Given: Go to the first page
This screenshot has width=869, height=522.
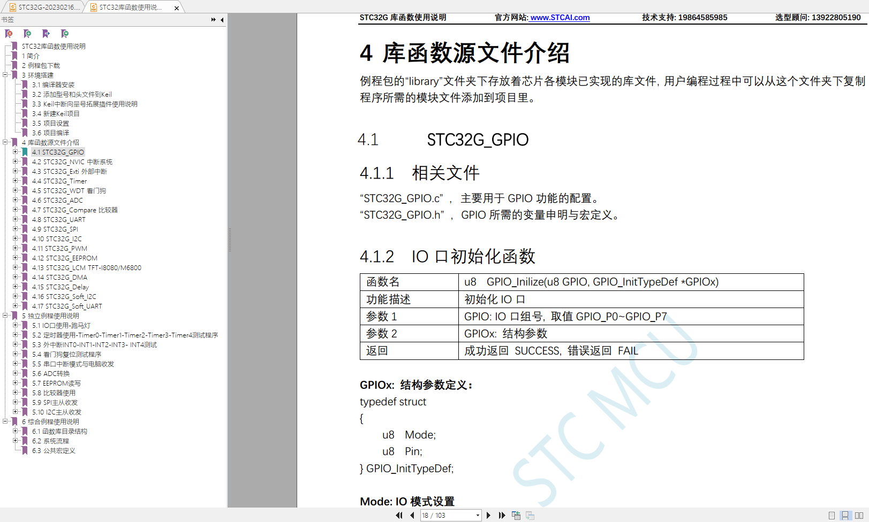Looking at the screenshot, I should tap(399, 516).
